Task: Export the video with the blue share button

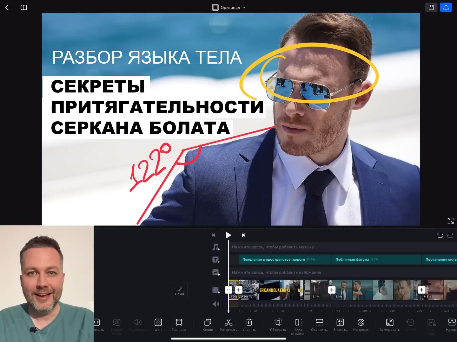Action: (x=446, y=7)
